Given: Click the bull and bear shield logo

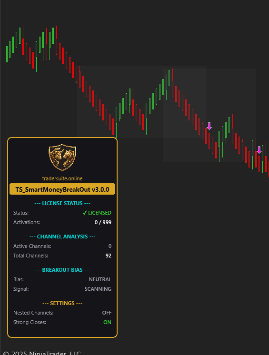Looking at the screenshot, I should [62, 158].
